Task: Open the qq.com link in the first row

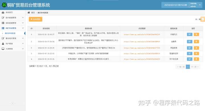Action: (x=142, y=35)
